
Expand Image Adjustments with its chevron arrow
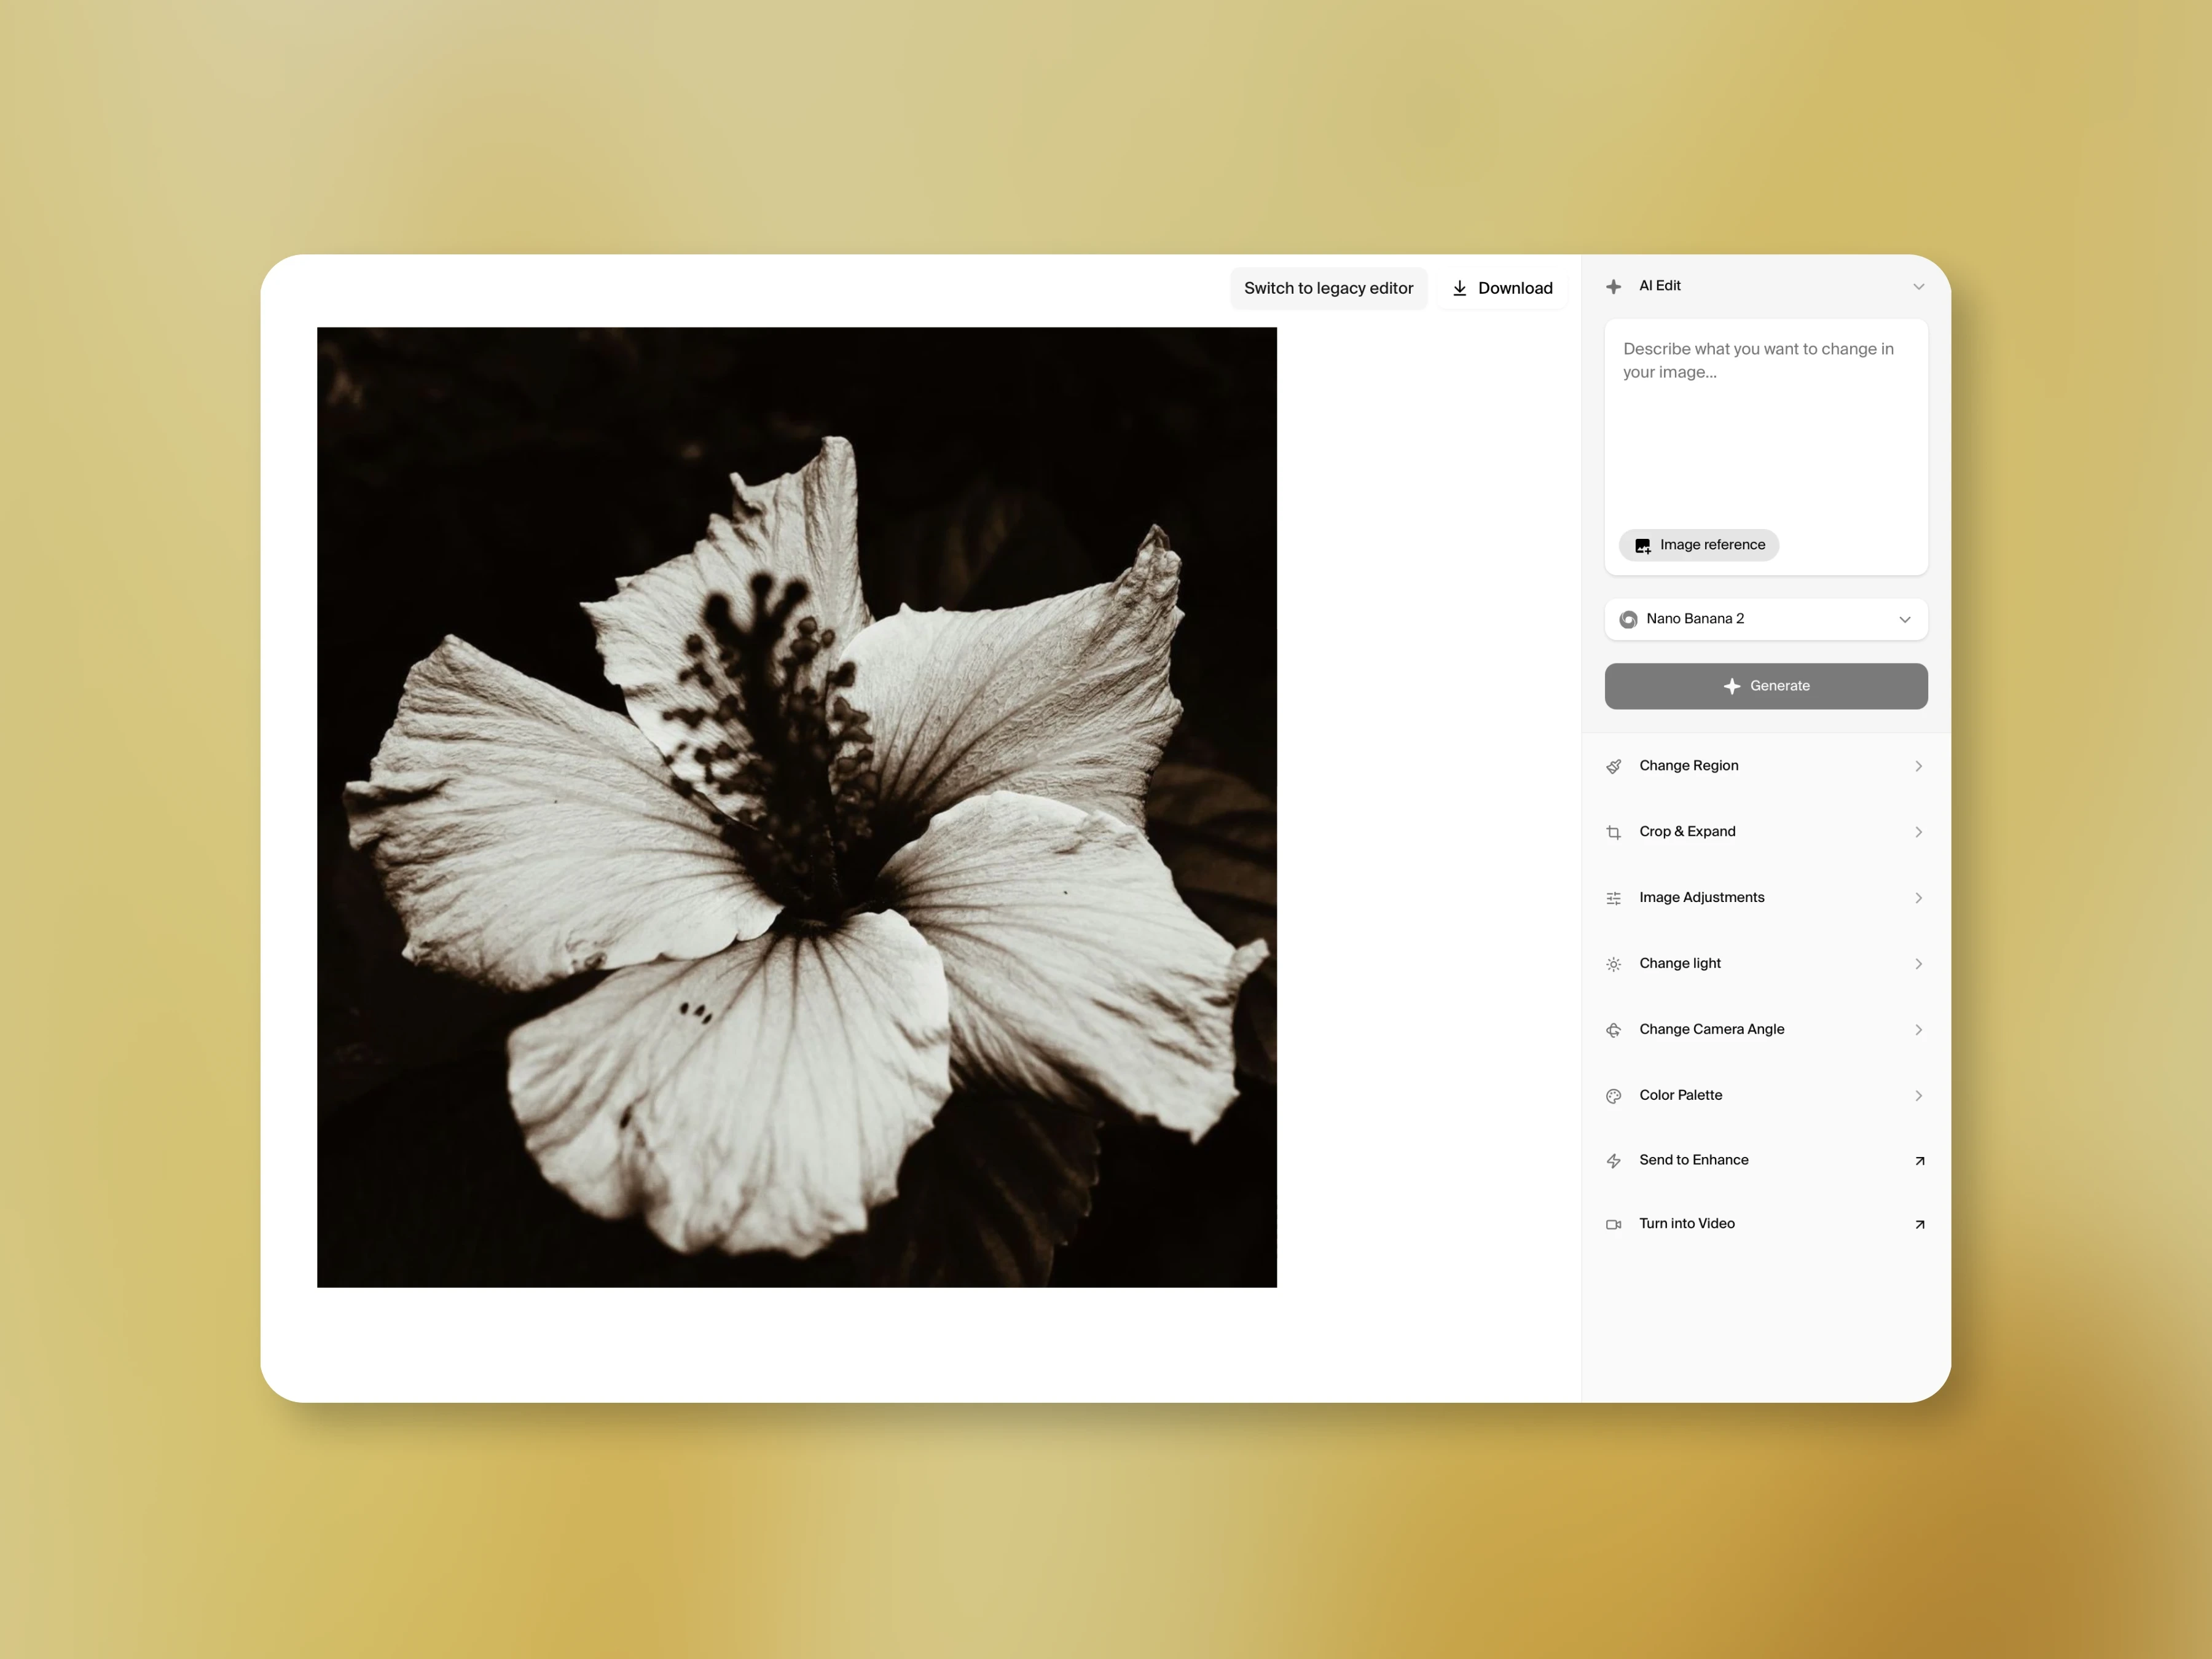pos(1918,898)
